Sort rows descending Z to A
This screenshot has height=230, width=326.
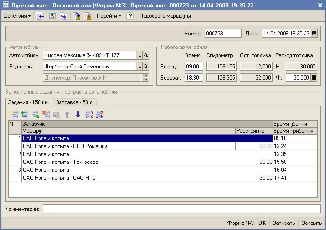coord(99,115)
